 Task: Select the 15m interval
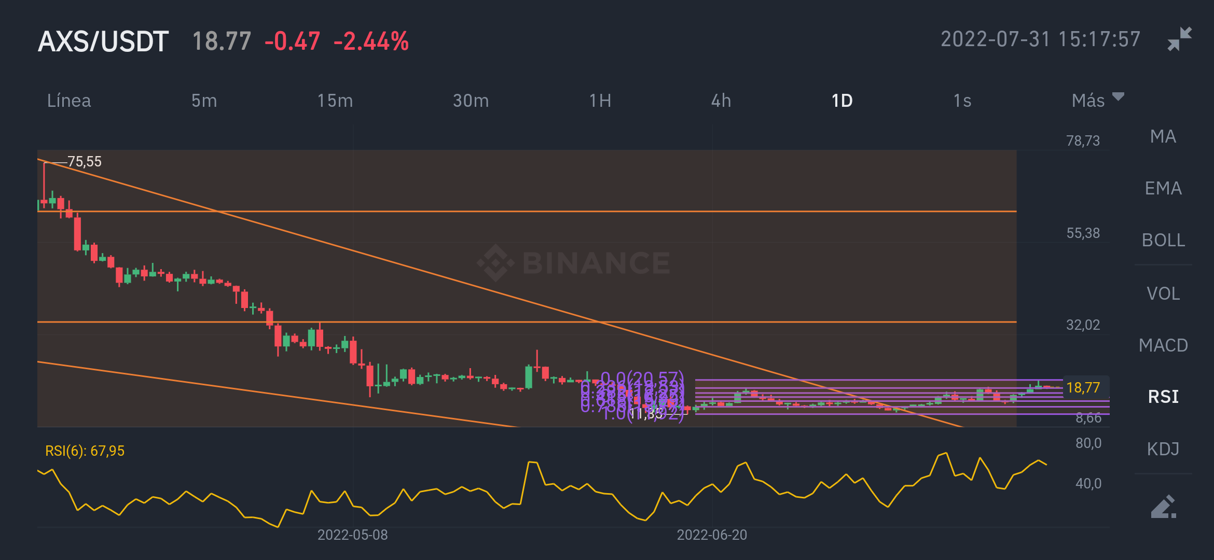tap(335, 101)
